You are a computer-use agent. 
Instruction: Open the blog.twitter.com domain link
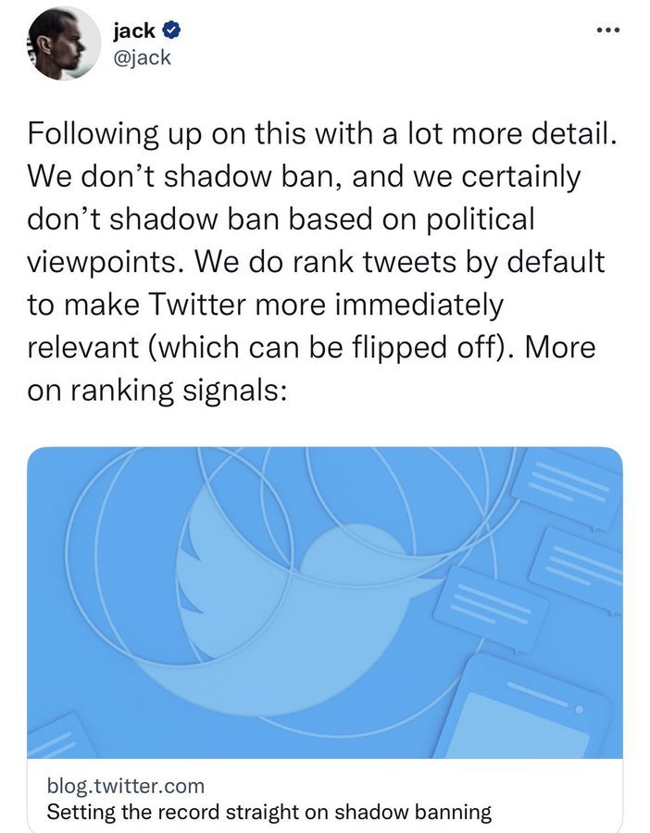(125, 786)
